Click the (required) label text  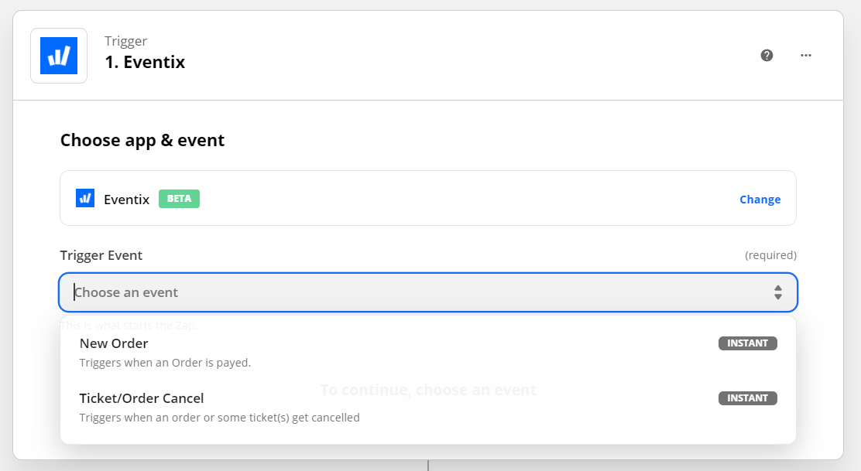pos(770,255)
